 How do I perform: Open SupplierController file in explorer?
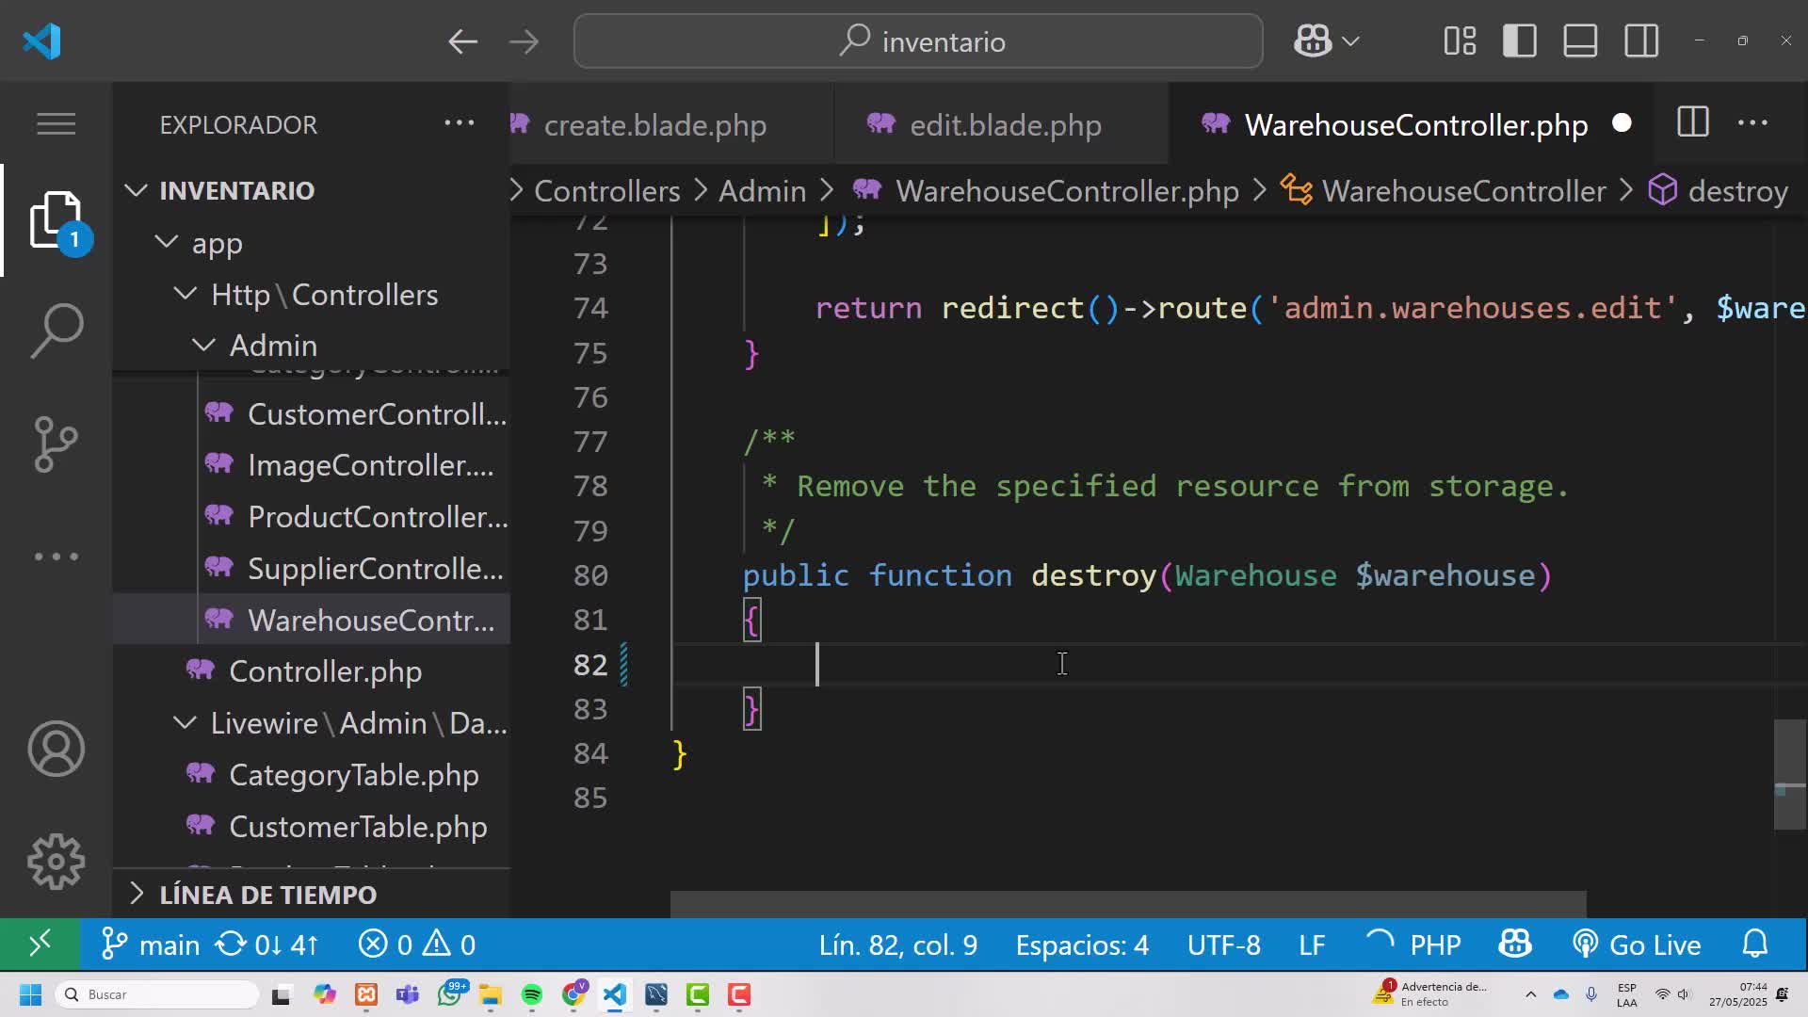[x=311, y=569]
